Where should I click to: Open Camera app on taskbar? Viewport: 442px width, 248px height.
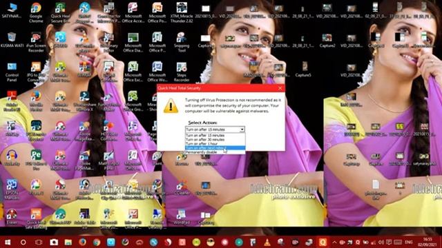coord(54,242)
